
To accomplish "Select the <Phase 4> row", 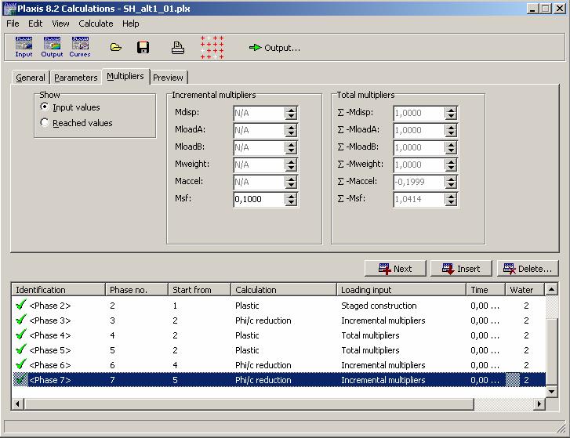I will click(x=278, y=335).
